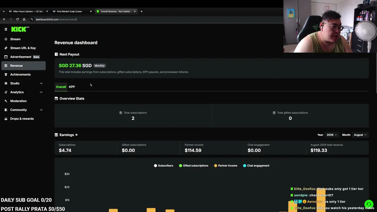
Task: Click the Moderation icon in the sidebar
Action: click(6, 101)
